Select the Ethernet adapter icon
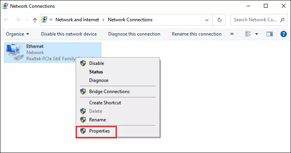291x153 pixels. tap(15, 52)
